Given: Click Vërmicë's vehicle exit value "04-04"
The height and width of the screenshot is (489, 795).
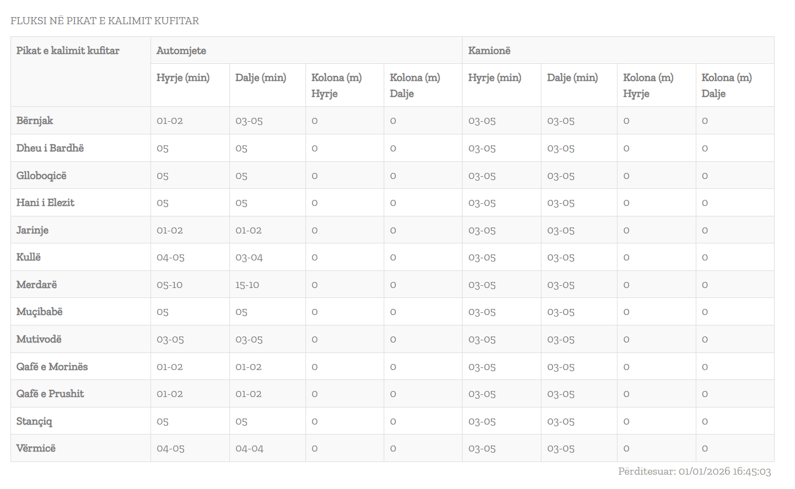Looking at the screenshot, I should click(x=249, y=449).
